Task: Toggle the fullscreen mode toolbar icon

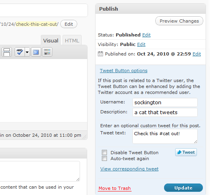Action: coord(36,52)
